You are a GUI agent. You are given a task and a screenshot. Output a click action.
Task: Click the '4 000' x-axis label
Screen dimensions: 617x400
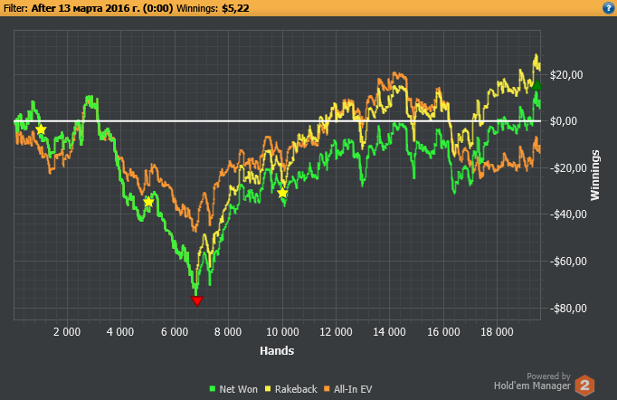(120, 332)
